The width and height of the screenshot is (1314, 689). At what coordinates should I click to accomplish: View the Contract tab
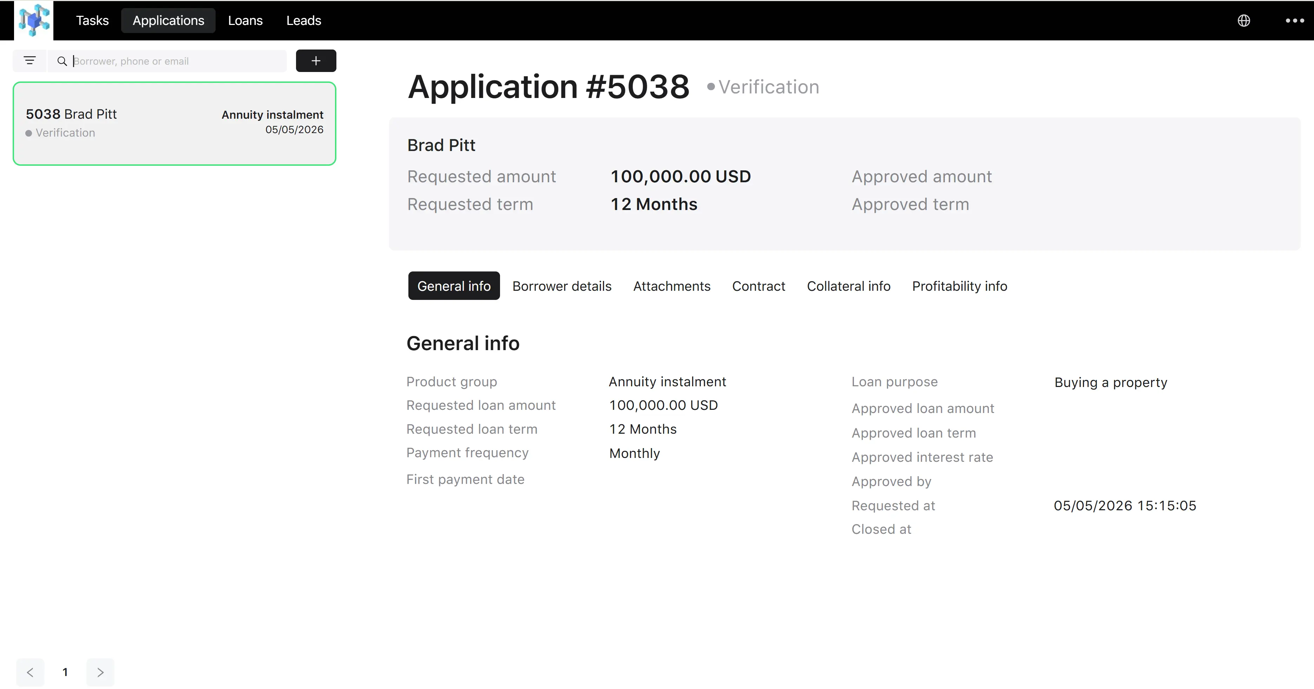pyautogui.click(x=758, y=286)
